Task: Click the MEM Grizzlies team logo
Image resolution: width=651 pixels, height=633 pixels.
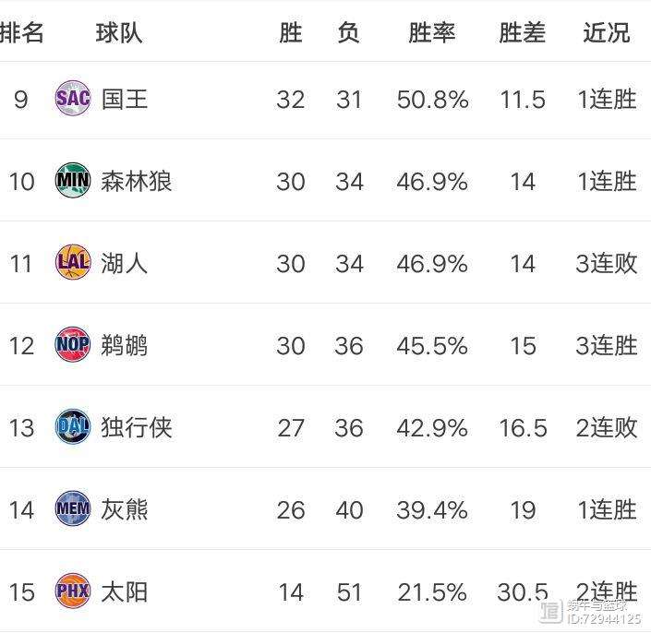Action: coord(73,508)
